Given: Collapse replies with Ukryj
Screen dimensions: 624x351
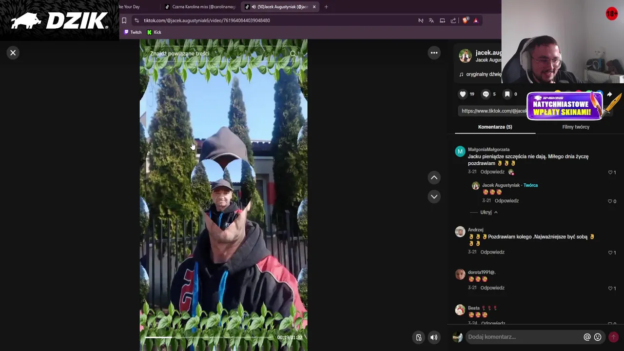Looking at the screenshot, I should point(489,212).
